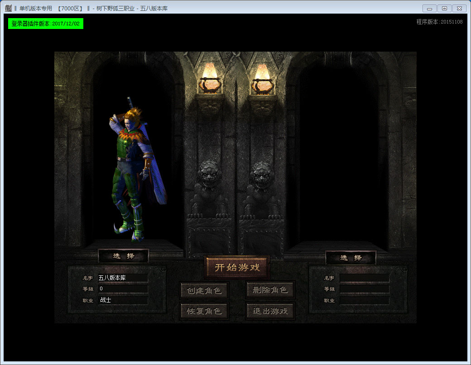Maximize the game window
471x365 pixels.
click(x=444, y=8)
